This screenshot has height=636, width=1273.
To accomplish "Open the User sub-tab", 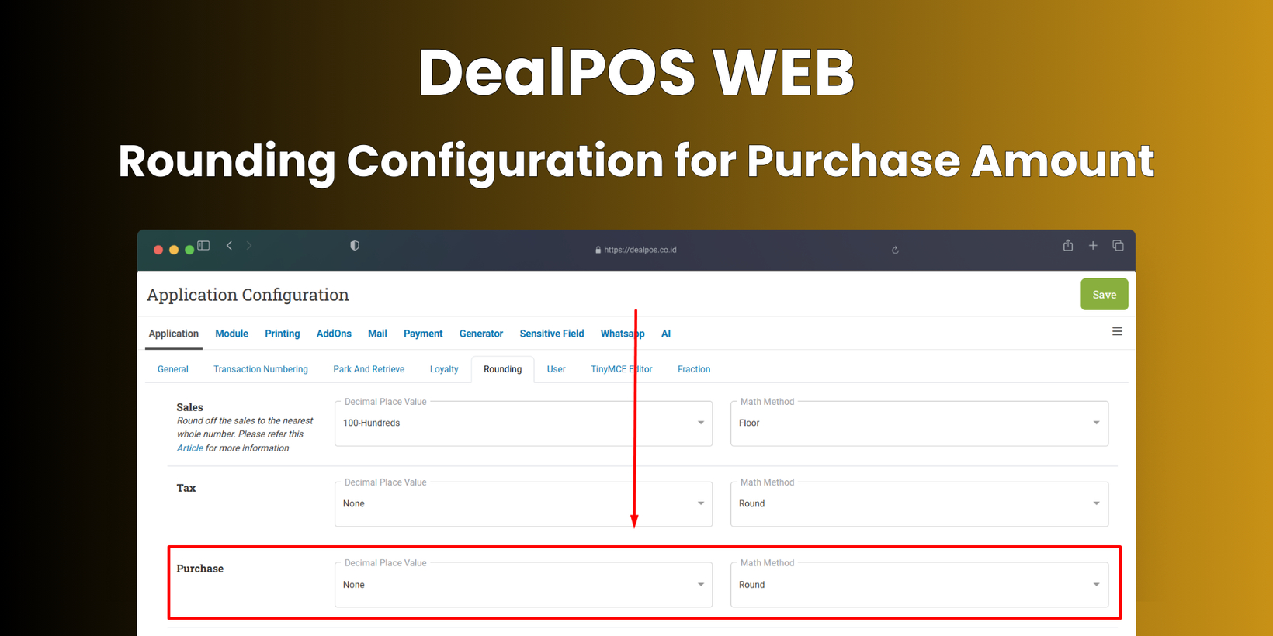I will coord(556,369).
